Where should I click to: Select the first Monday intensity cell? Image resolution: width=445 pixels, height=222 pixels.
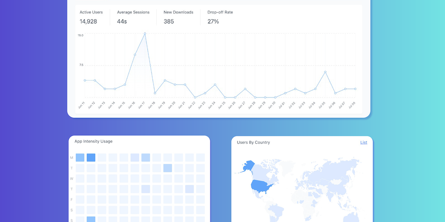click(x=80, y=157)
